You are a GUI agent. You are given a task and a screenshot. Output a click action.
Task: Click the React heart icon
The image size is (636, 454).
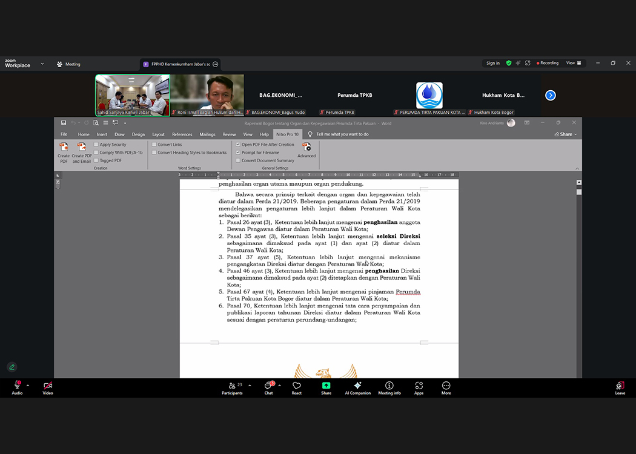click(296, 386)
